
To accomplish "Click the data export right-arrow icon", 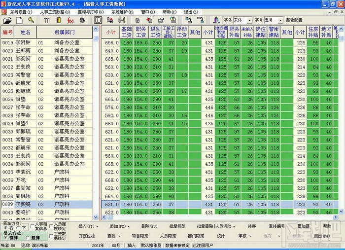I will coord(201,21).
